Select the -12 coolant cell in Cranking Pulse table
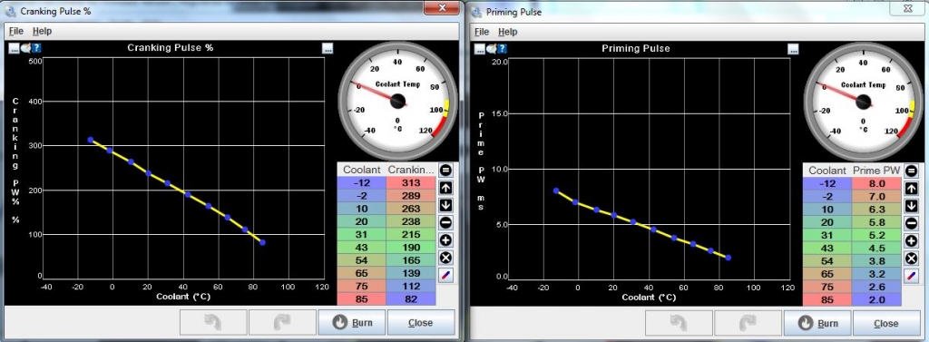This screenshot has width=929, height=342. 361,183
